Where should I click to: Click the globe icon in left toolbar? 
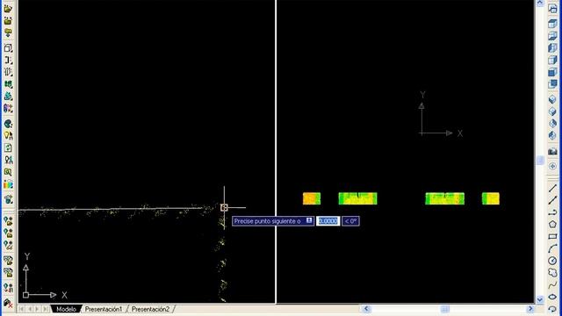pyautogui.click(x=8, y=124)
